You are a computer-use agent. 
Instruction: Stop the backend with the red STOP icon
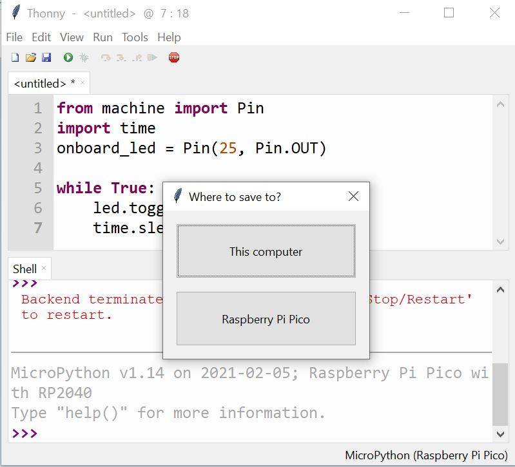[174, 57]
